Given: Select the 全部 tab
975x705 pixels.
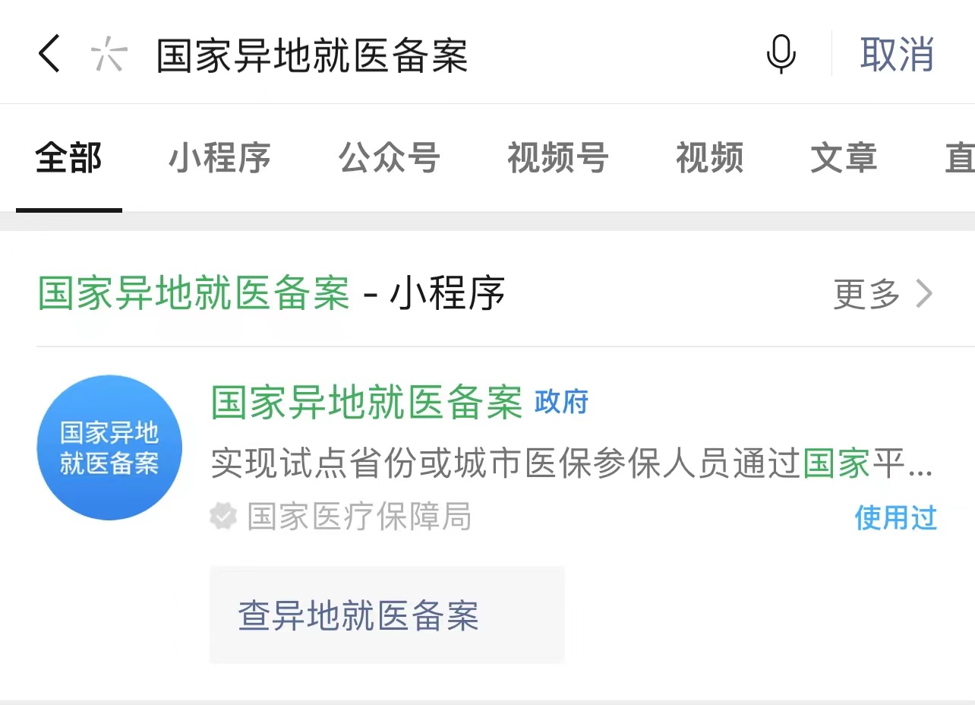Looking at the screenshot, I should coord(68,158).
